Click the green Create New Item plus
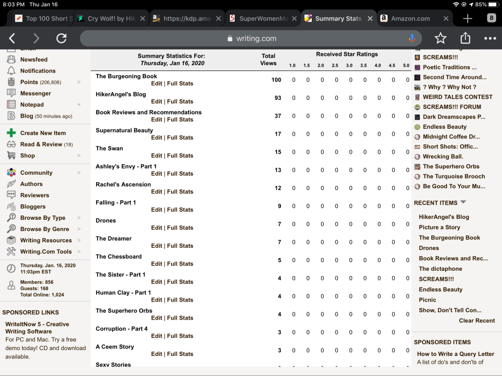Image resolution: width=502 pixels, height=376 pixels. tap(11, 133)
